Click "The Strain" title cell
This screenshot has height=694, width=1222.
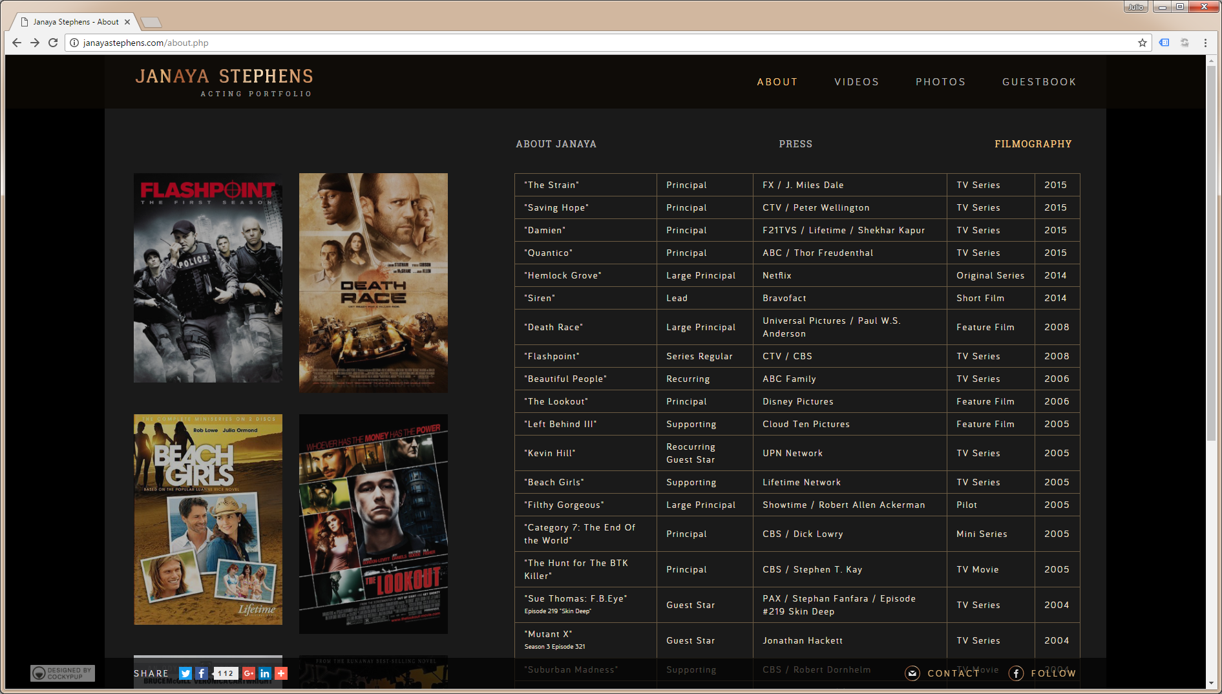[585, 185]
